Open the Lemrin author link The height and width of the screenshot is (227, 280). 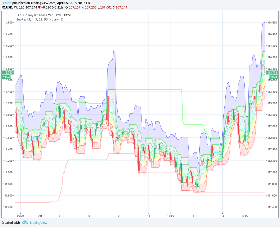pyautogui.click(x=7, y=3)
